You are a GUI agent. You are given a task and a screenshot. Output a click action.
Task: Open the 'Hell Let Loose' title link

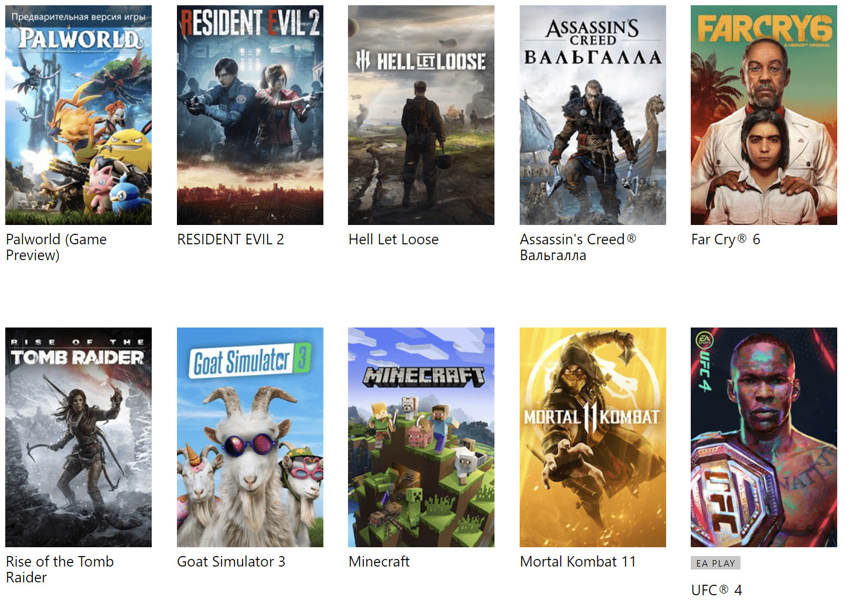(x=393, y=240)
